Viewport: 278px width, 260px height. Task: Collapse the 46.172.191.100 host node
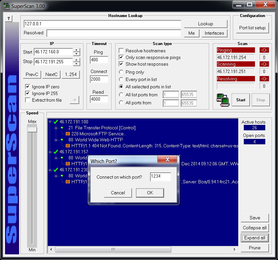pos(50,122)
